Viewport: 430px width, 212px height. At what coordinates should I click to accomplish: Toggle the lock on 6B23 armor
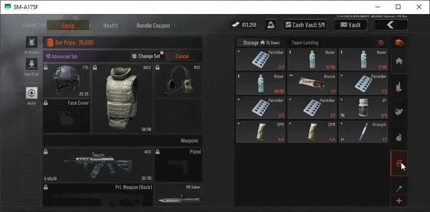pos(95,67)
